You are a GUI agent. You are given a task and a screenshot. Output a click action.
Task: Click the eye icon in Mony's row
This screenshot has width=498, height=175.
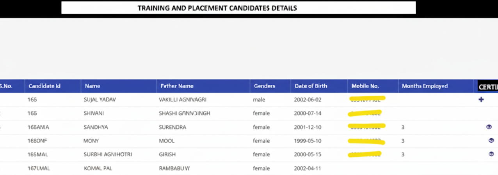[x=491, y=140]
